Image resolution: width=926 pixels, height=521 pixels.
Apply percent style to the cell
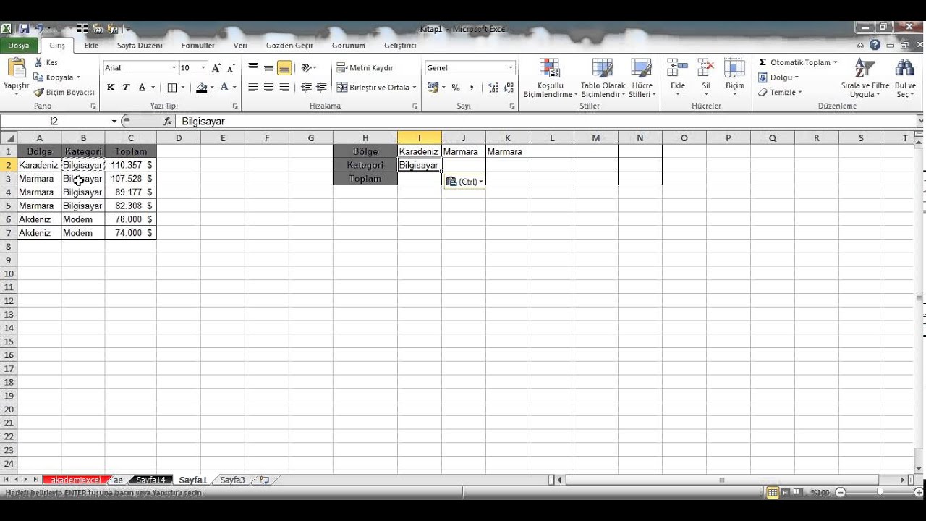(x=456, y=88)
